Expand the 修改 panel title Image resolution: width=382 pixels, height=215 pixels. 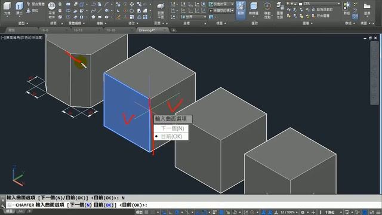[x=133, y=23]
